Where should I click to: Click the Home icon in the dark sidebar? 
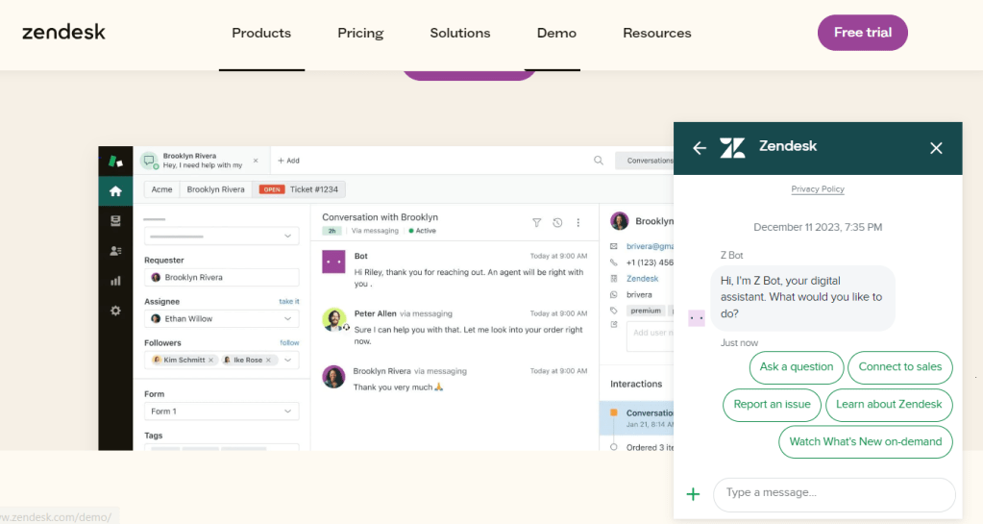tap(115, 190)
